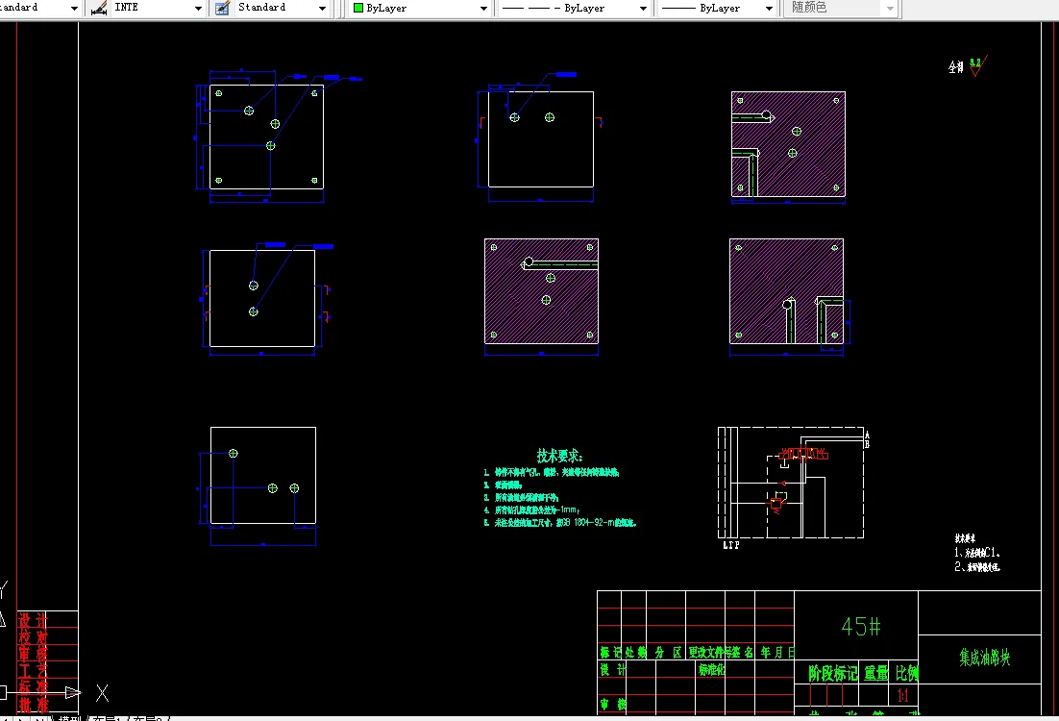Open the leftmost text style dropdown
Image resolution: width=1059 pixels, height=721 pixels.
pos(74,8)
